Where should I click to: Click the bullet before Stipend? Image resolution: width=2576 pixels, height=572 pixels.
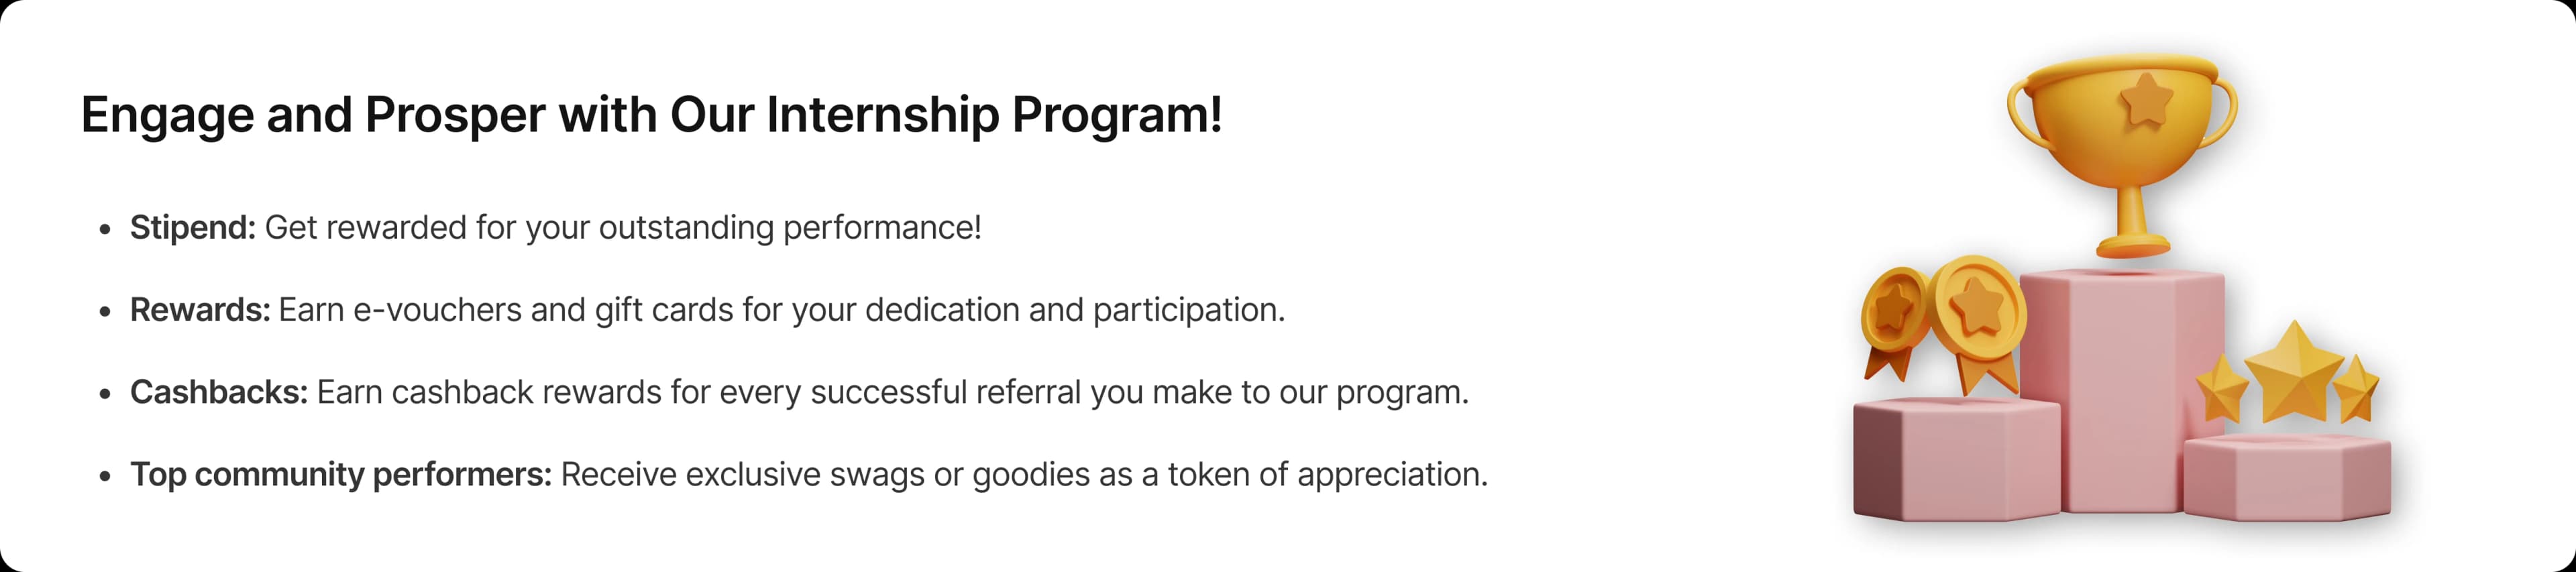(105, 230)
